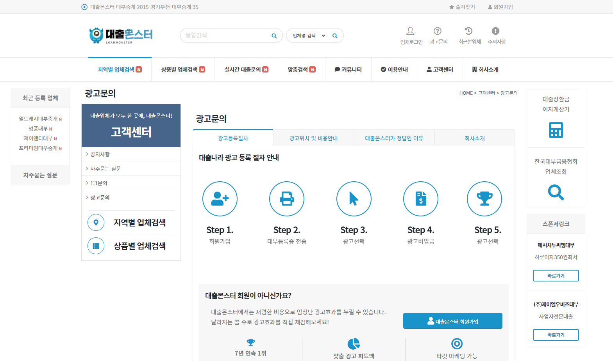Open 프리미엄대부중개 recent listing
Viewport: 613px width, 361px height.
[x=40, y=148]
